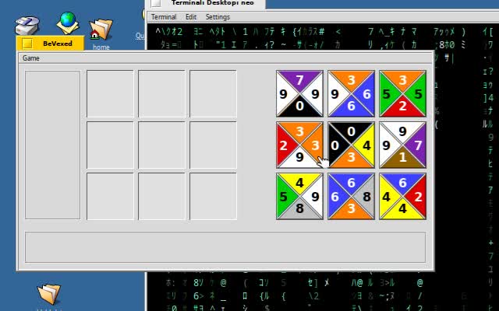
Task: Open the folder icon at desktop bottom
Action: click(49, 294)
